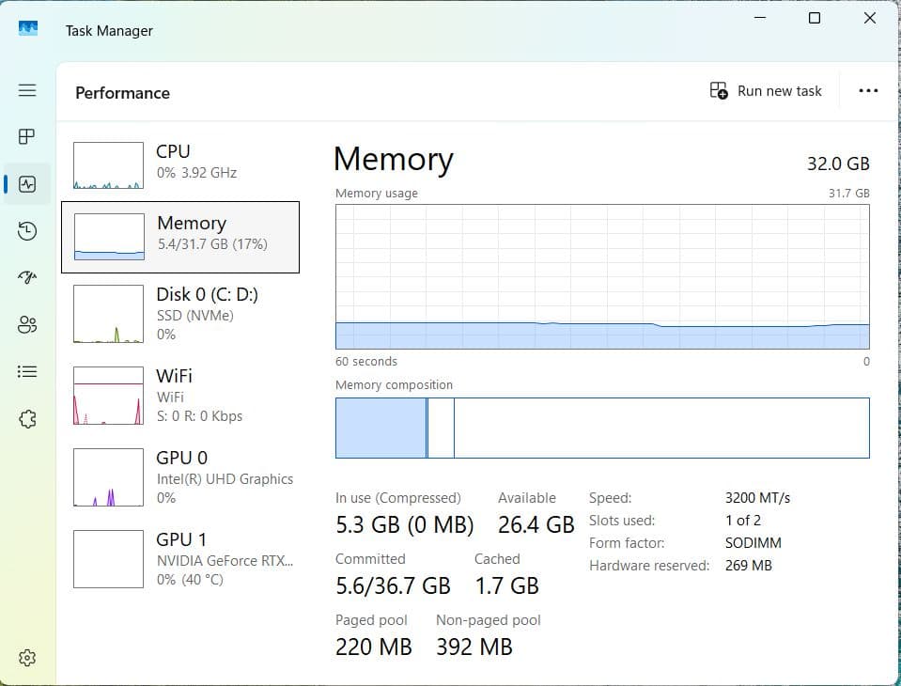Open the hamburger navigation menu
The image size is (901, 686).
[x=27, y=90]
